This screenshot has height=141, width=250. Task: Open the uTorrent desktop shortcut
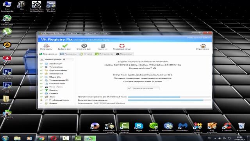tap(7, 33)
